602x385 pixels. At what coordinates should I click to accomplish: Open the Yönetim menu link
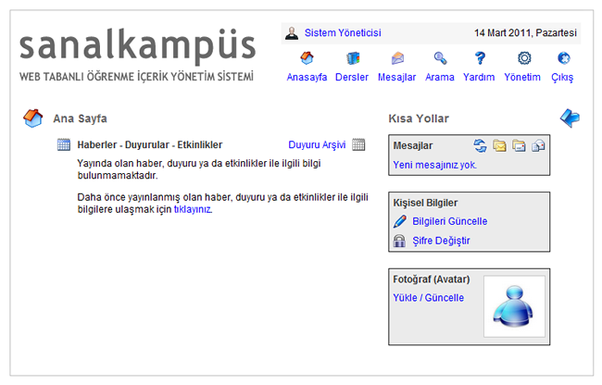click(x=522, y=77)
